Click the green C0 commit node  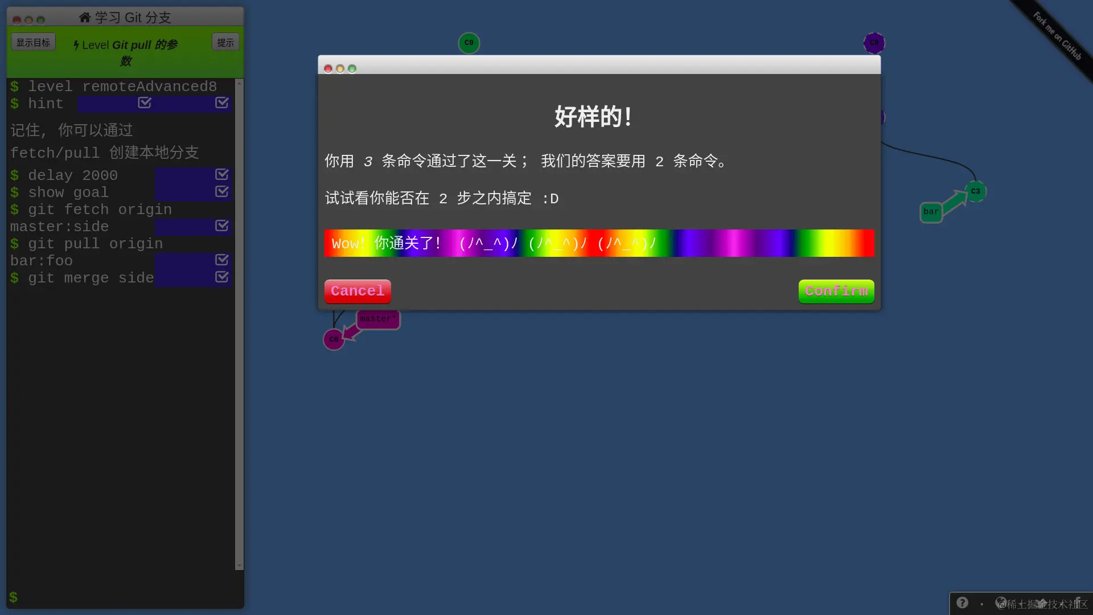pos(469,43)
